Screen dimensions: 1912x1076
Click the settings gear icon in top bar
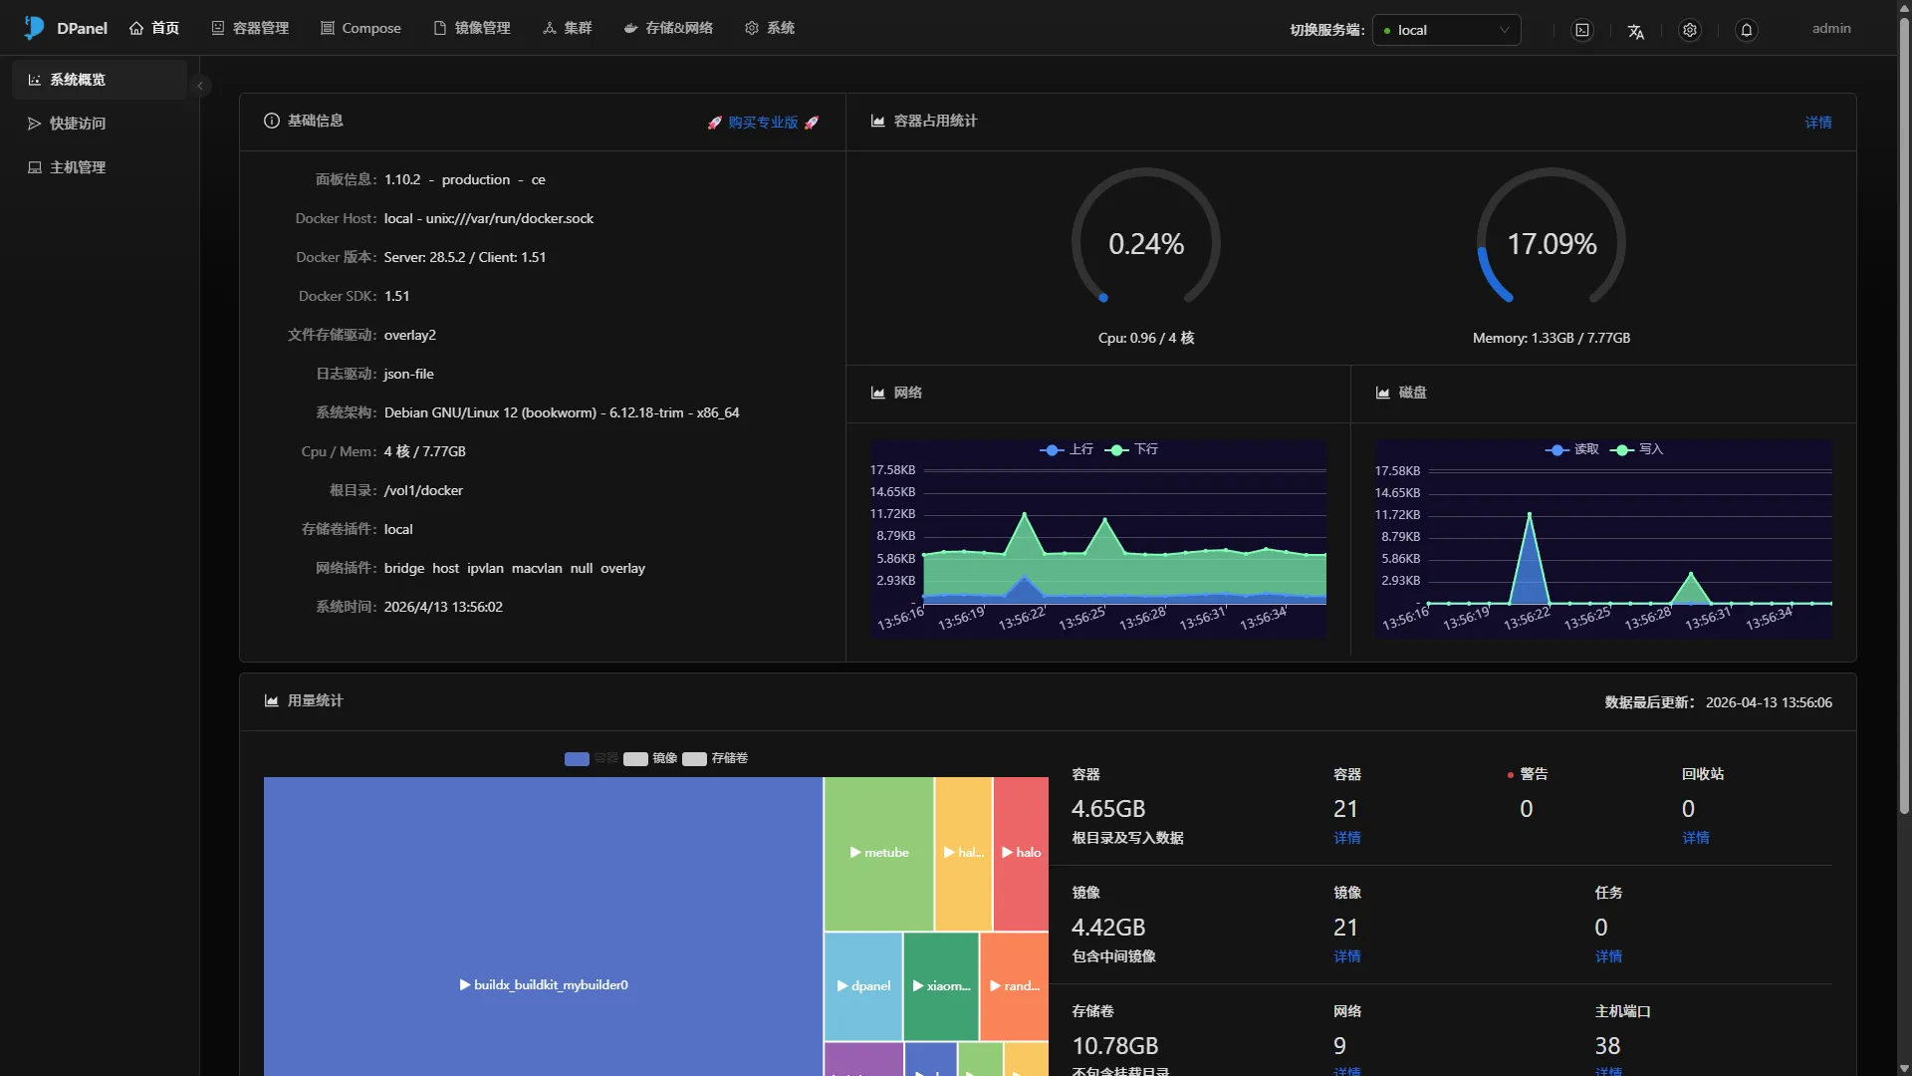click(1690, 29)
